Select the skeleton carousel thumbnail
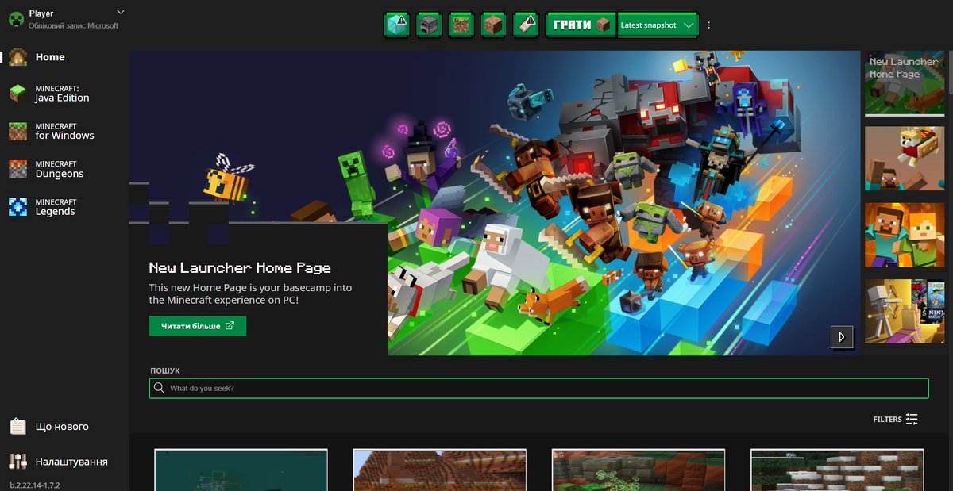 point(905,311)
